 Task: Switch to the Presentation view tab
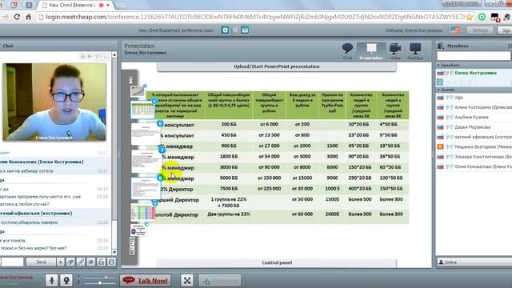point(371,51)
